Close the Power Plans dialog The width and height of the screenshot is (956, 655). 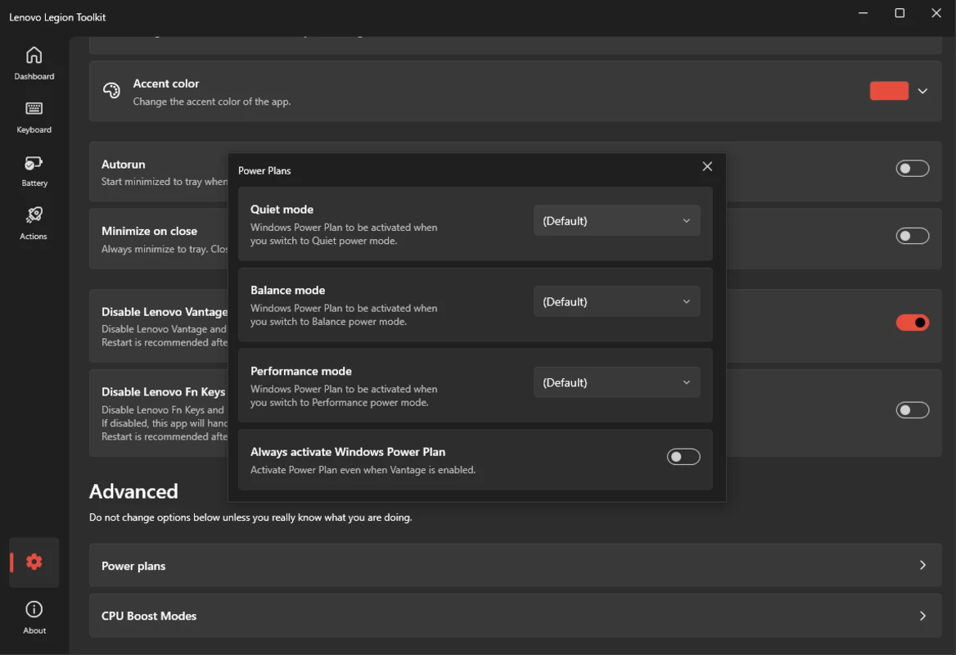pyautogui.click(x=707, y=166)
